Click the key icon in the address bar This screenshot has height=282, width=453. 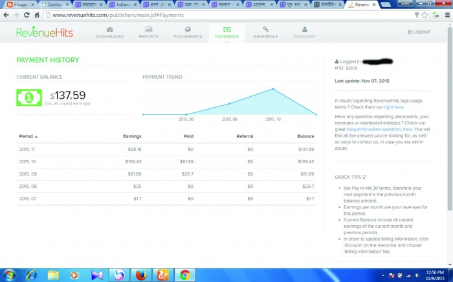click(x=417, y=15)
